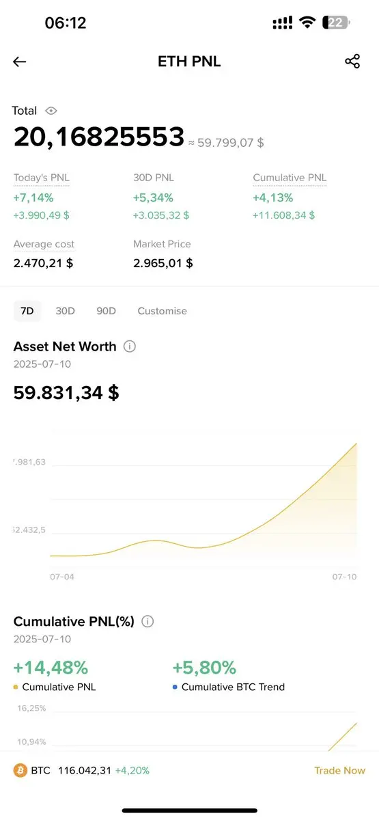This screenshot has width=379, height=820.
Task: Open the Customise date range option
Action: pyautogui.click(x=162, y=311)
